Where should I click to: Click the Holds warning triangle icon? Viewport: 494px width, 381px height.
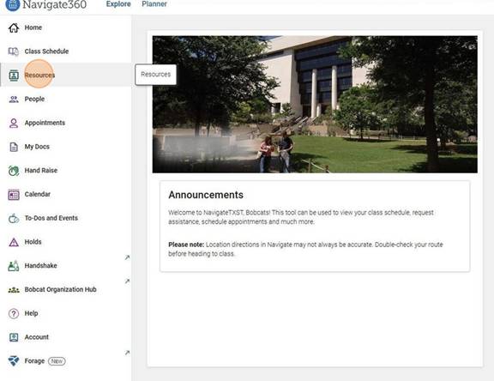[x=14, y=242]
